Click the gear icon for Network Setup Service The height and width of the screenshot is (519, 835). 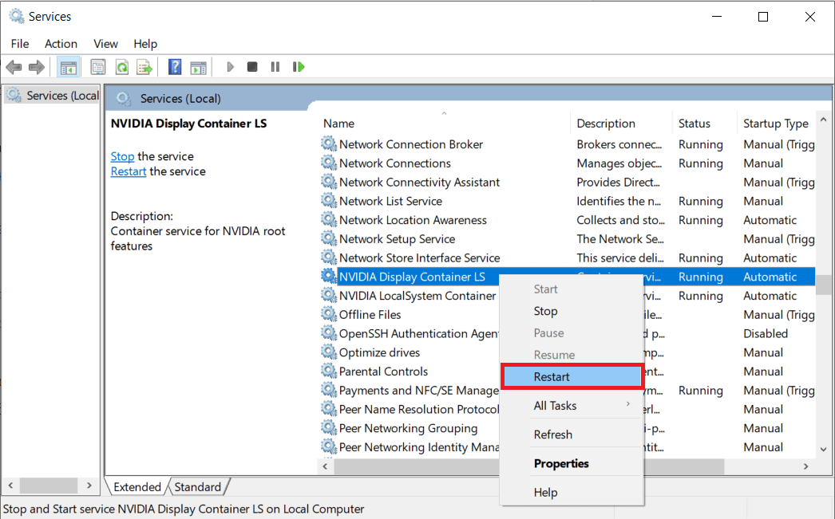click(x=329, y=238)
